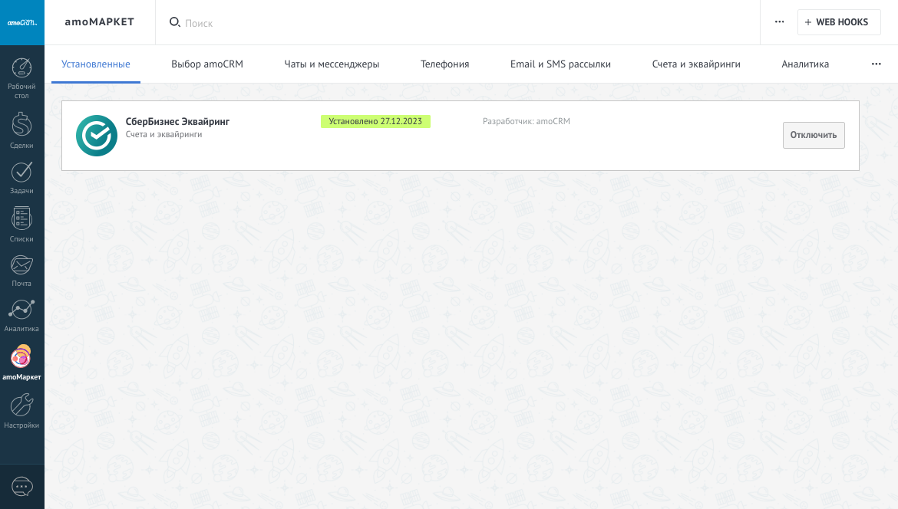Open Почта mail icon
The image size is (898, 509).
(21, 266)
